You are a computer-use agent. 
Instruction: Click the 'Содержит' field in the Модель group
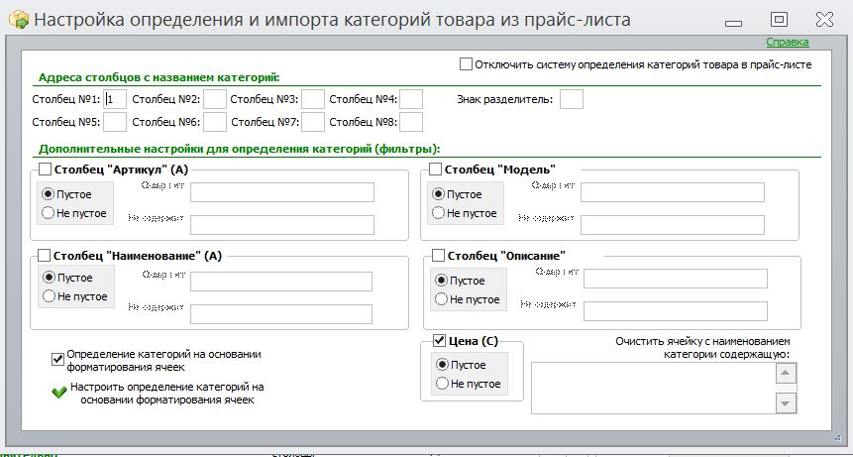tap(673, 192)
